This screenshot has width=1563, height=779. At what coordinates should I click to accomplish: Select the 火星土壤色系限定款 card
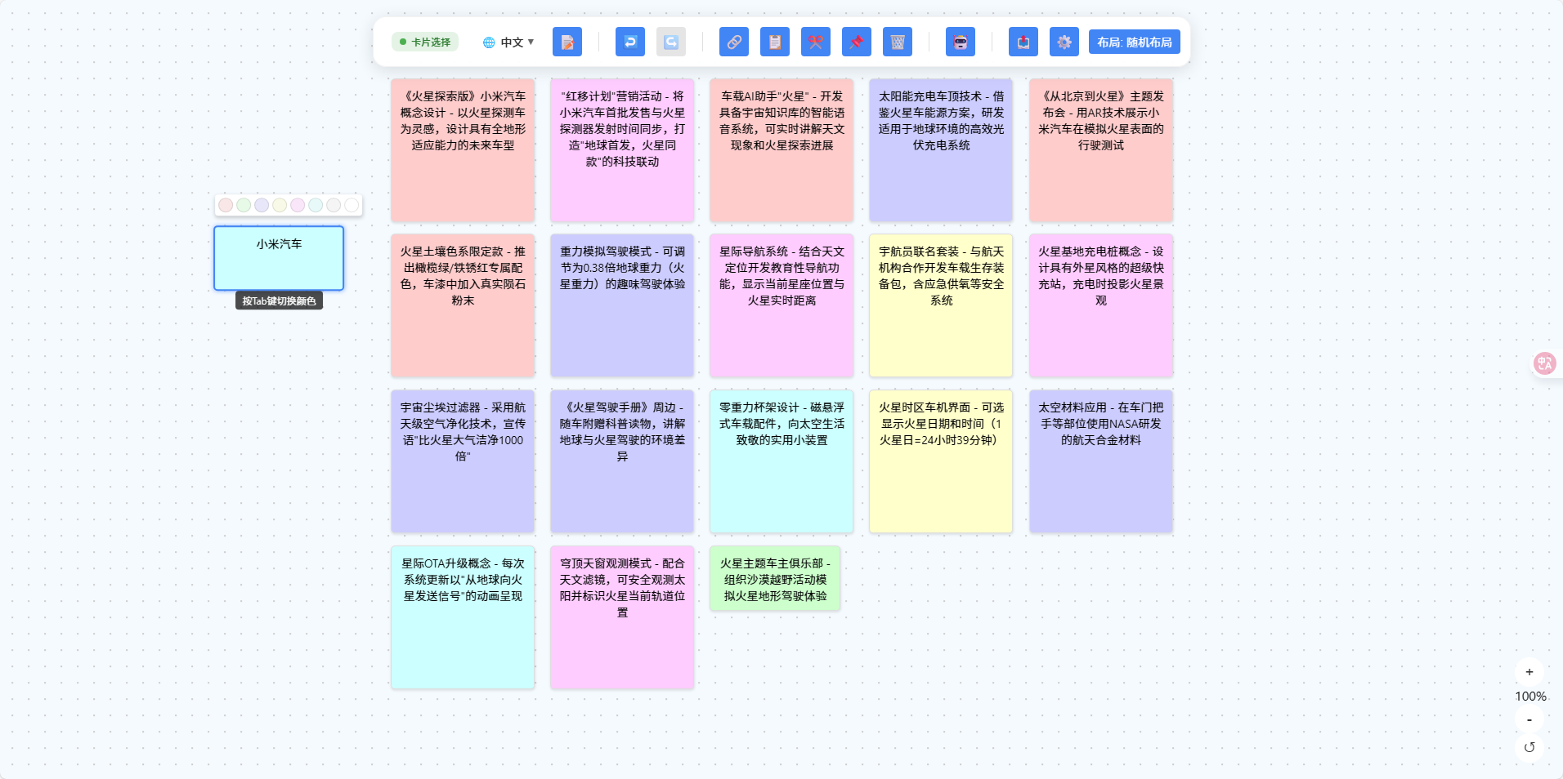point(463,306)
